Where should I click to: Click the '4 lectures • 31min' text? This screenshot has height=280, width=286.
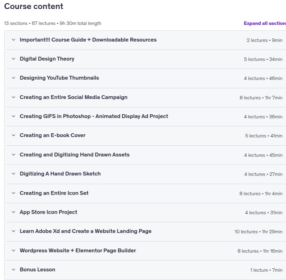(264, 213)
